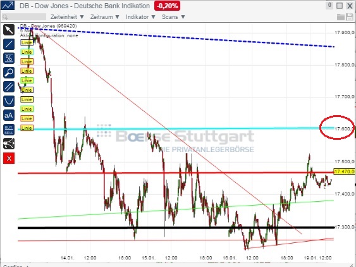Maximize the chart window

click(x=340, y=6)
